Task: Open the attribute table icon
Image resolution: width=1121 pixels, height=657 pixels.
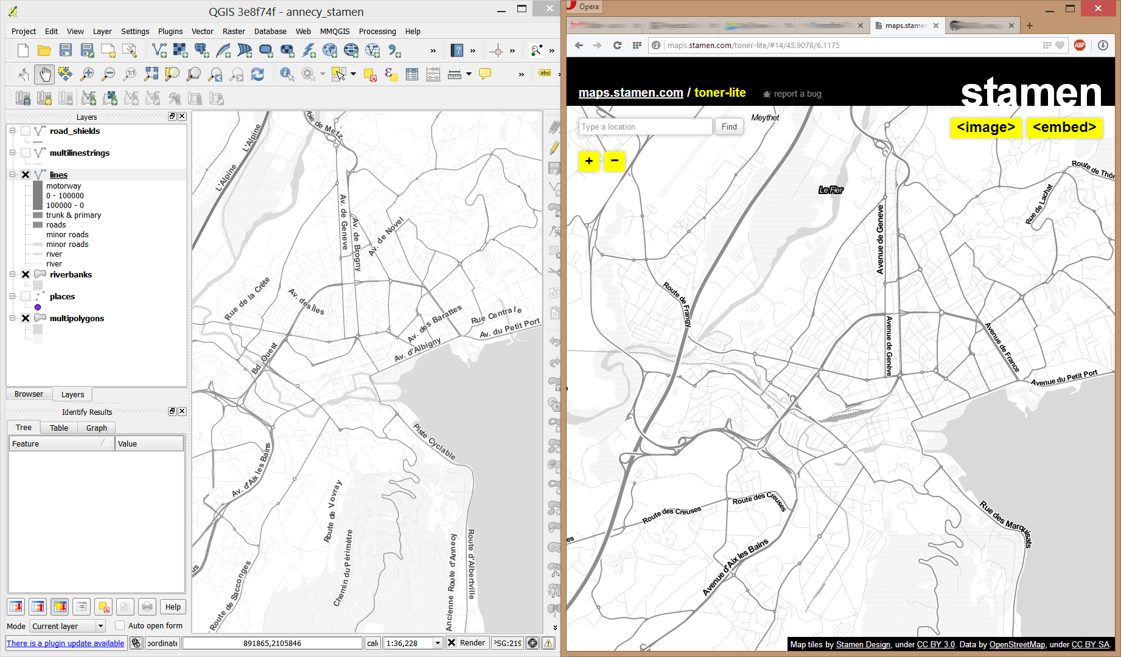Action: click(x=412, y=74)
